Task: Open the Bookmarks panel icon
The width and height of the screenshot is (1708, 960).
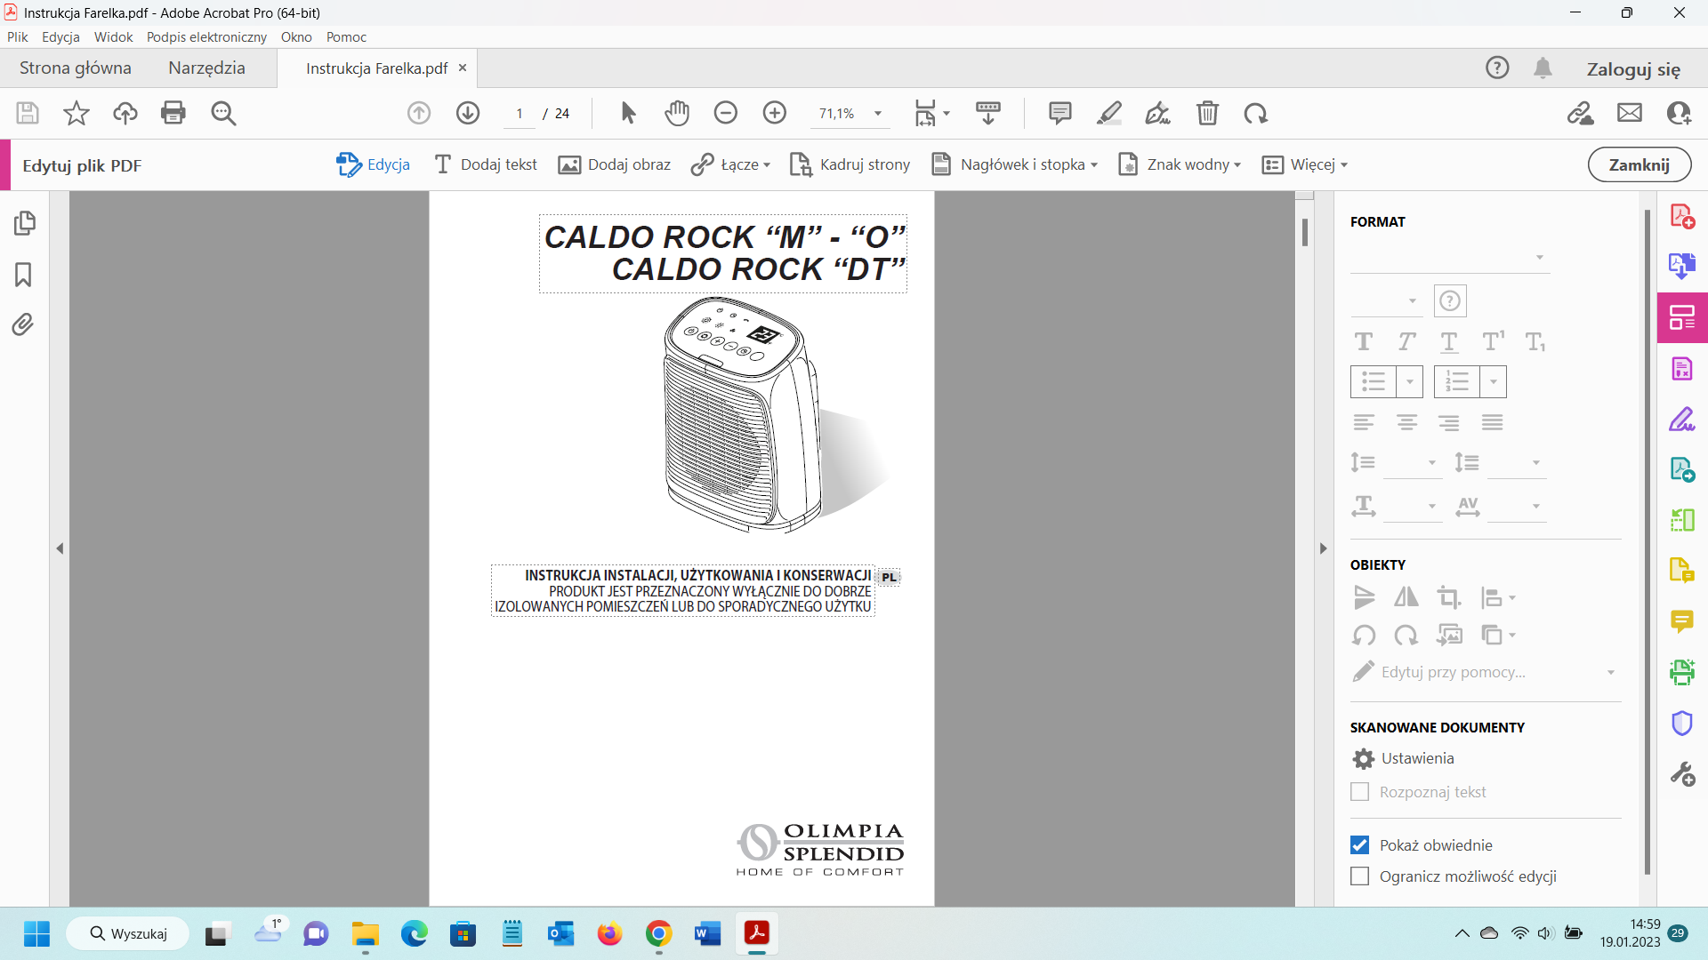Action: [x=23, y=275]
